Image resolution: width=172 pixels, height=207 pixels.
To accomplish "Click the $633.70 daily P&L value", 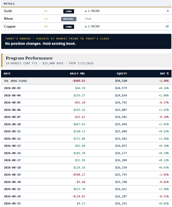I will [79, 189].
